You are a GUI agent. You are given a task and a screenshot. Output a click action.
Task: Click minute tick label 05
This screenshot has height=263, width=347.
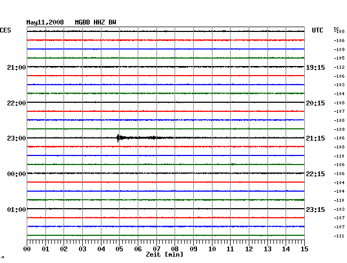tap(119, 249)
